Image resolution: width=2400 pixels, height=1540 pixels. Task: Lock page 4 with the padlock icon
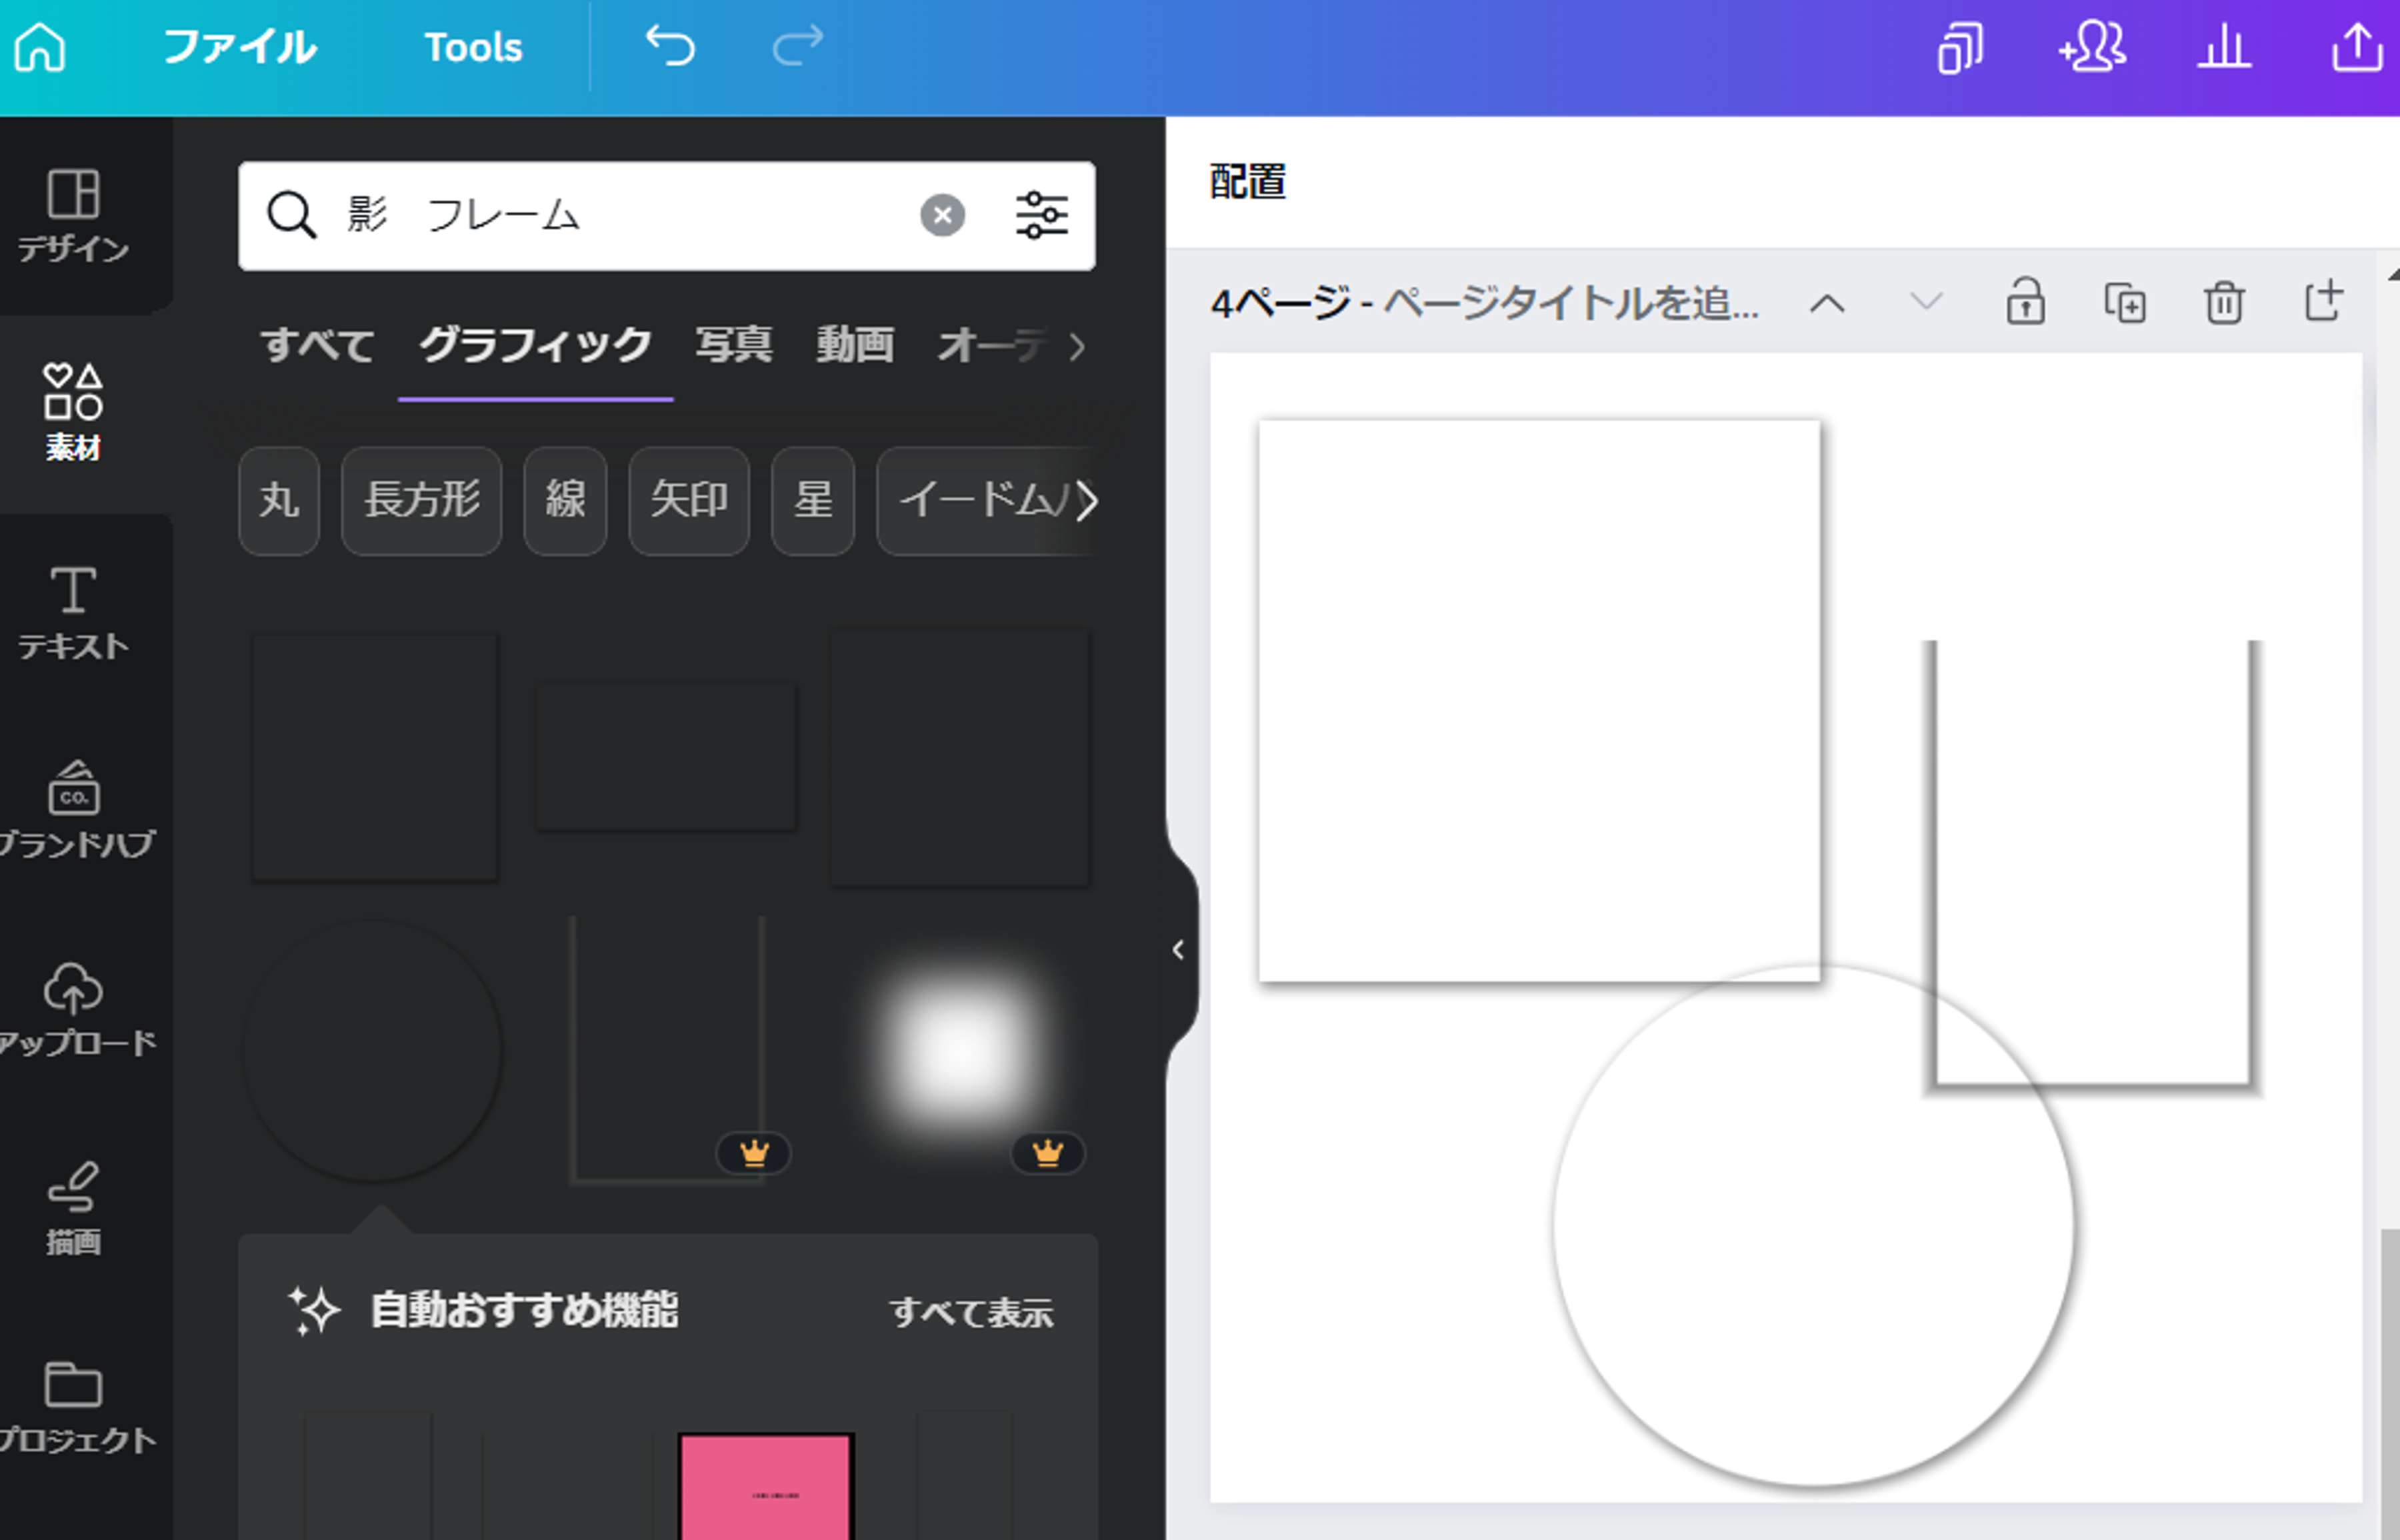pos(2025,301)
